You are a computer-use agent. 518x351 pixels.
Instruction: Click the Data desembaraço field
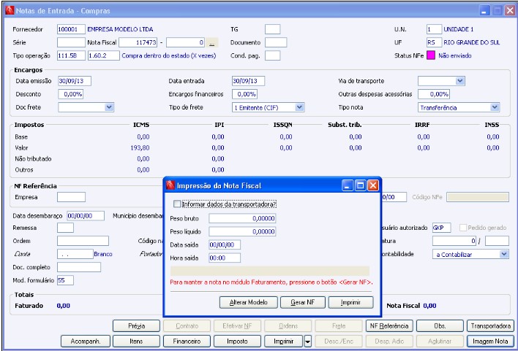click(x=86, y=216)
